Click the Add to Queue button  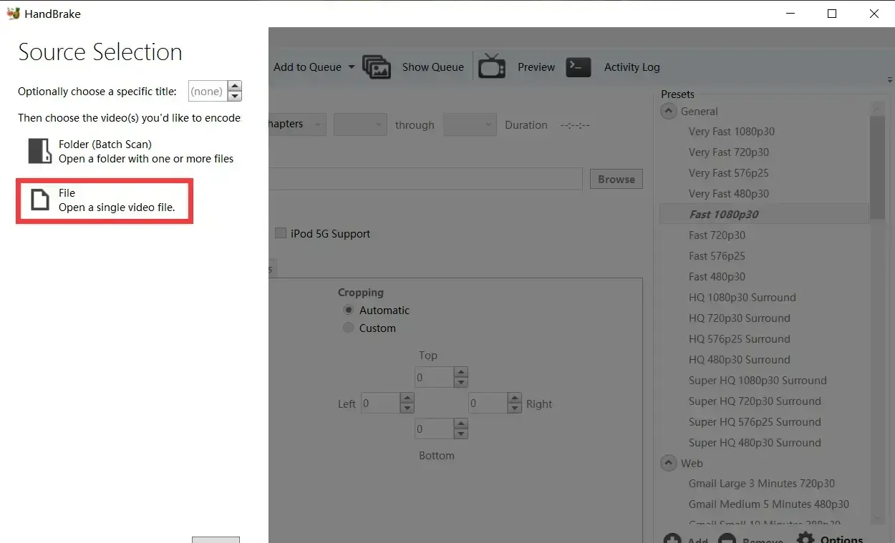[307, 67]
